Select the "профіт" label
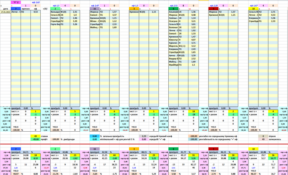288x175 pixels. 45,139
